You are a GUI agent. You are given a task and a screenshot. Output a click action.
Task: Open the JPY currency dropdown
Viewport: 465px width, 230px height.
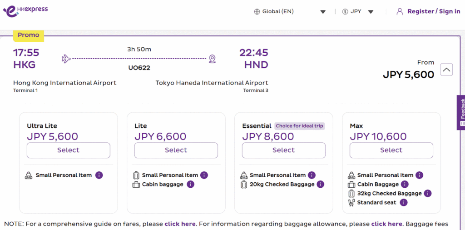pyautogui.click(x=358, y=12)
